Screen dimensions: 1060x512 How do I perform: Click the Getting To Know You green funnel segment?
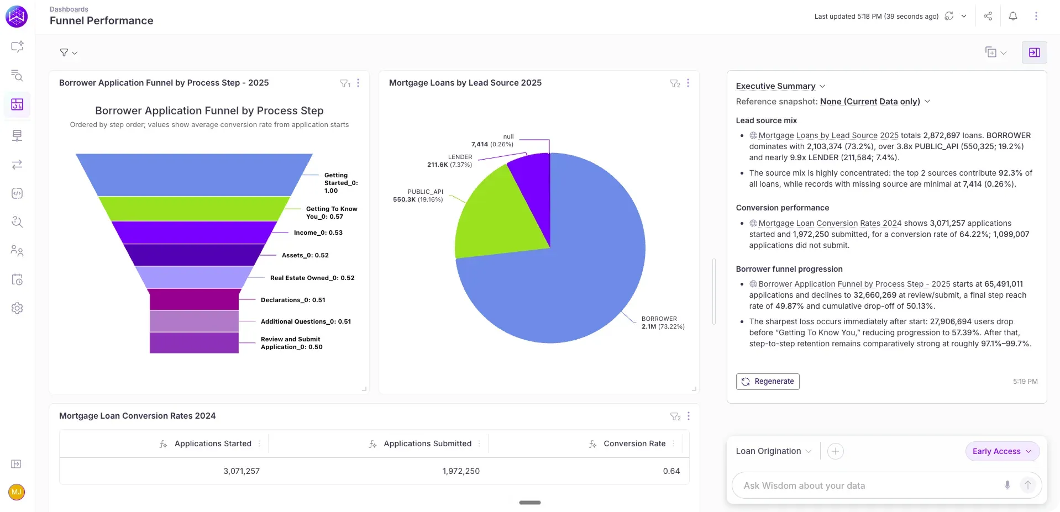[x=194, y=209]
